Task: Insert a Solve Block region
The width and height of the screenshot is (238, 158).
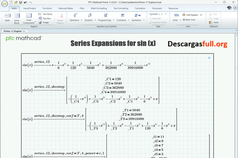Action: tap(17, 19)
